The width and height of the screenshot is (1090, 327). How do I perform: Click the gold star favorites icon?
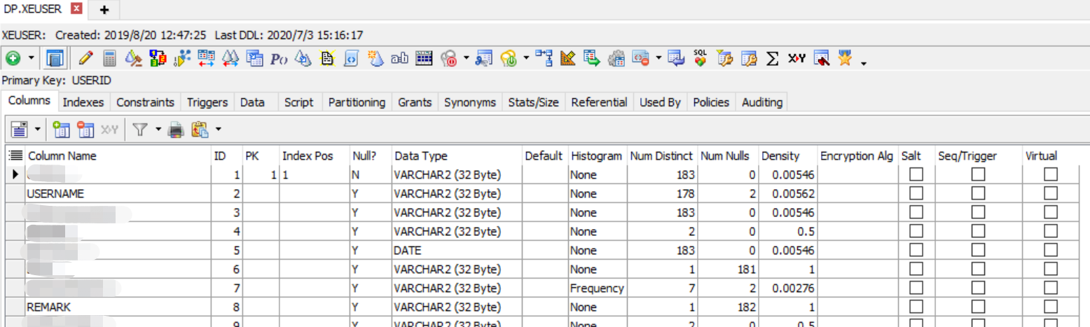(844, 58)
